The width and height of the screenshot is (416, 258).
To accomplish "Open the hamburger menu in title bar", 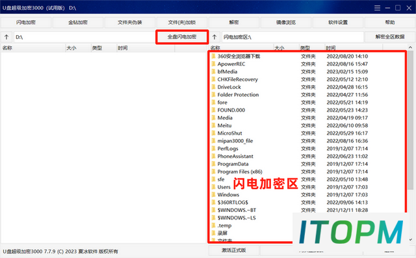I will click(377, 8).
